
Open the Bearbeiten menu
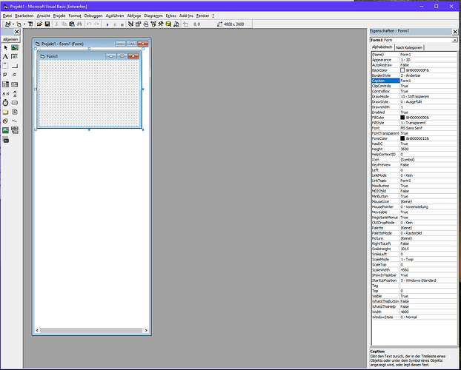pos(24,16)
